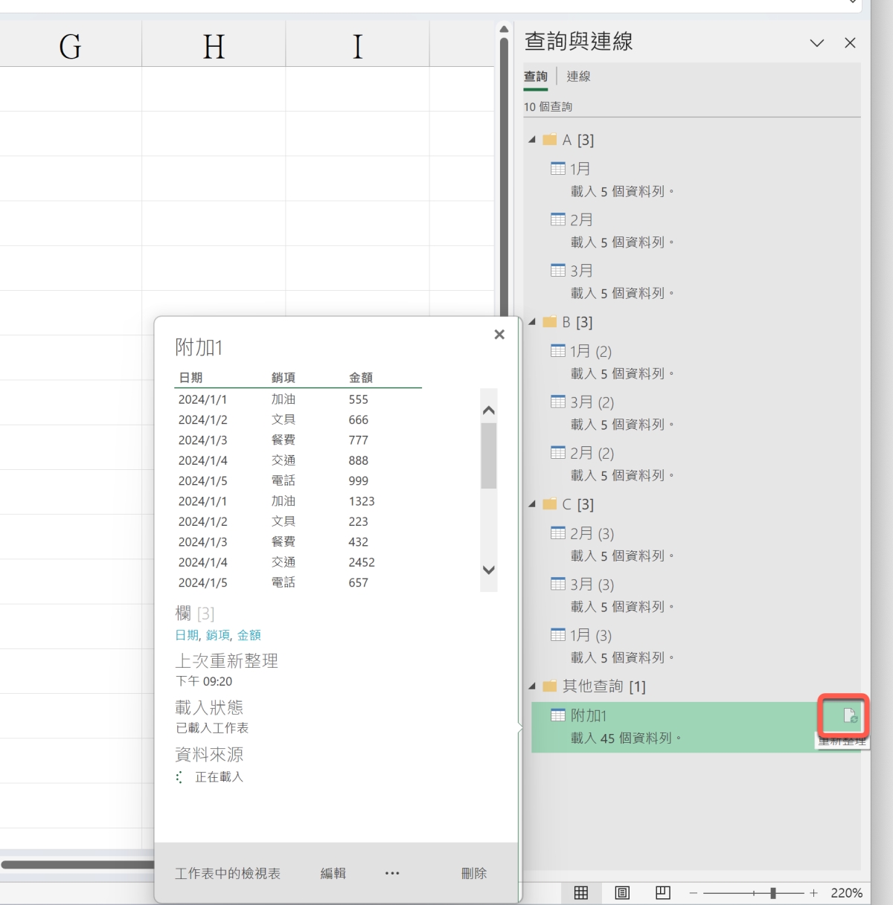The height and width of the screenshot is (905, 893).
Task: Click the refresh icon beside 附加1 query
Action: [849, 716]
